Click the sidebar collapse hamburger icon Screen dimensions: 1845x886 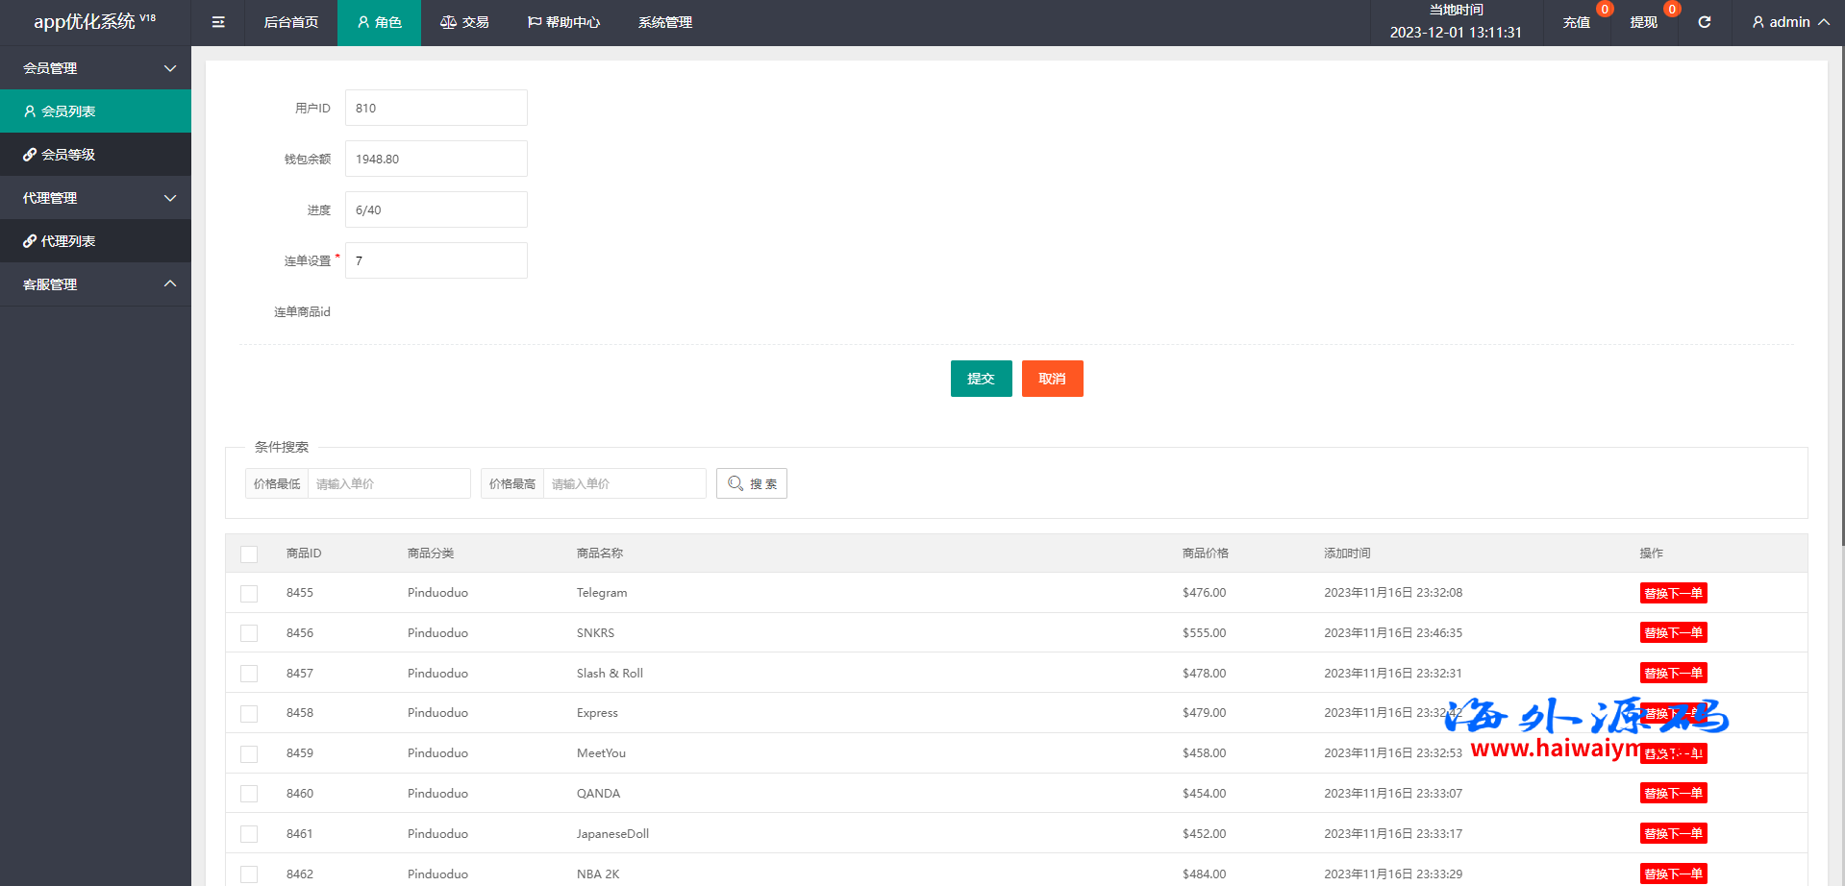[x=218, y=22]
